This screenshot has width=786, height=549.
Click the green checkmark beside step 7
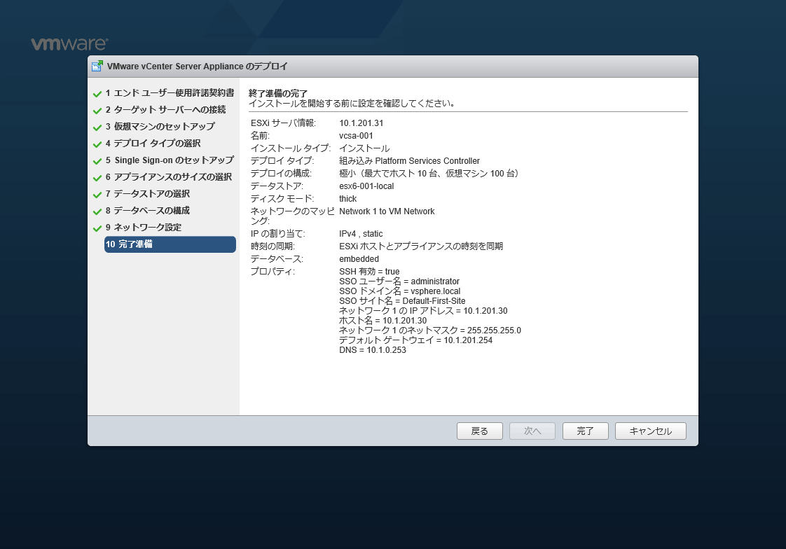tap(97, 195)
